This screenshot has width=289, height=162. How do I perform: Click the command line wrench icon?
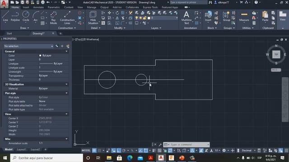160,144
